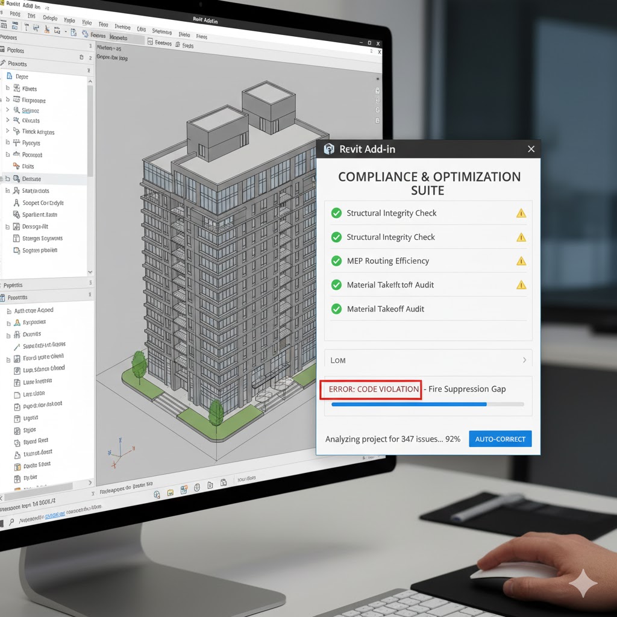Click the grid icon beside Btcerges Bcywvwnts

[16, 238]
